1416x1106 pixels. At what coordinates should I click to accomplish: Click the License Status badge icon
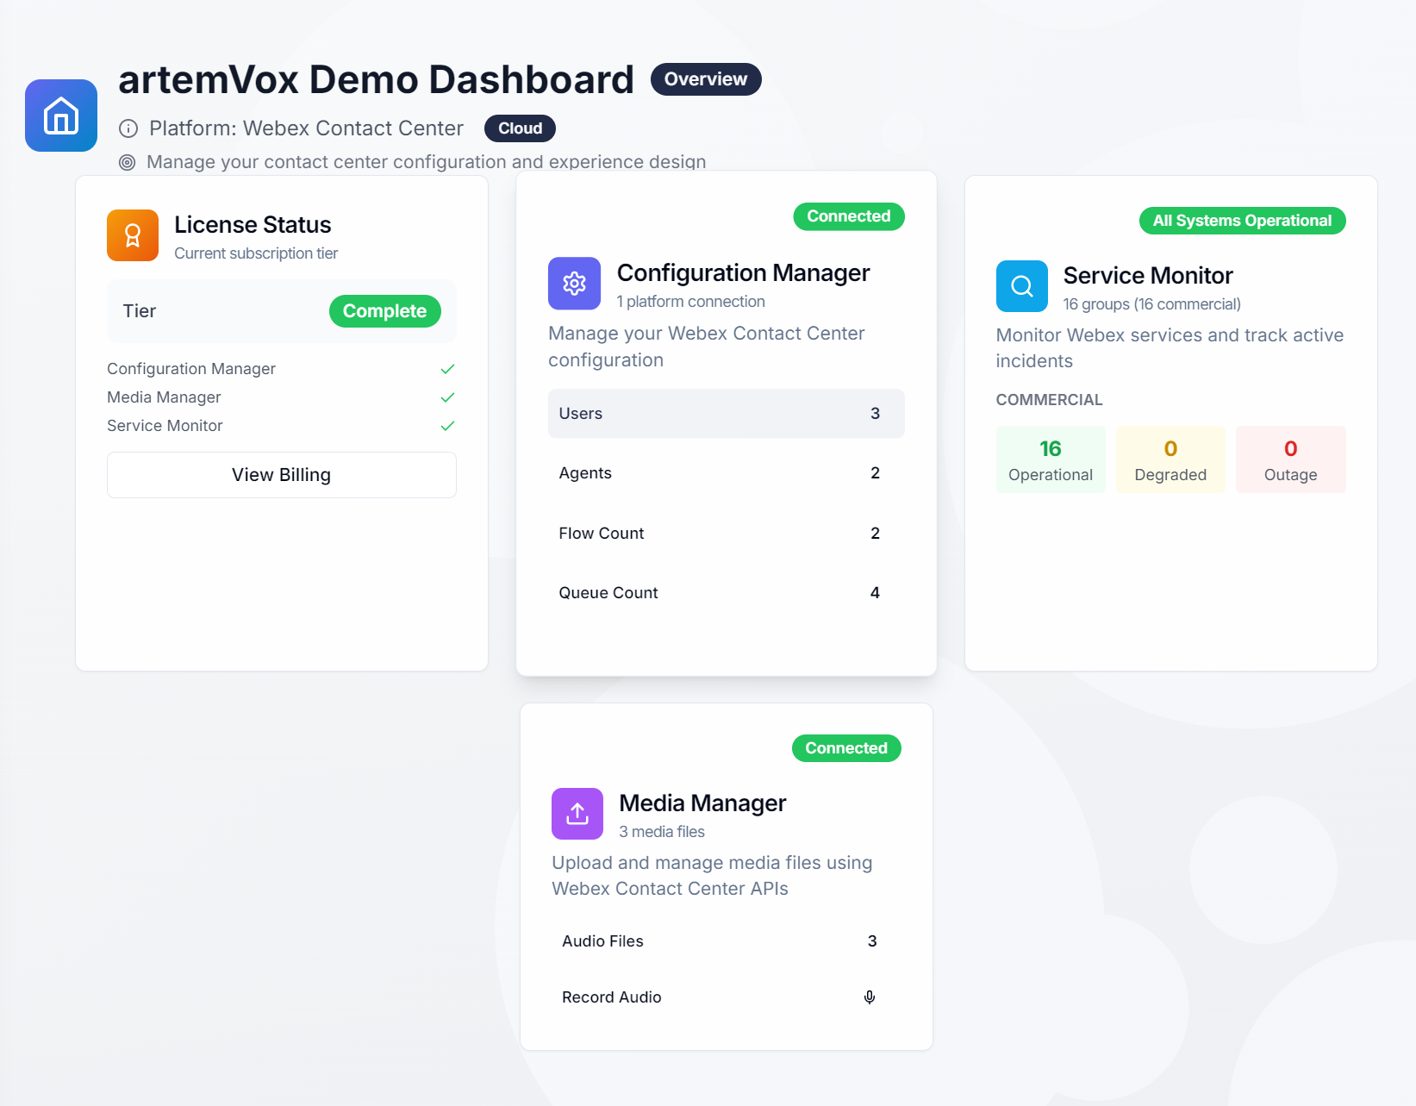tap(132, 234)
